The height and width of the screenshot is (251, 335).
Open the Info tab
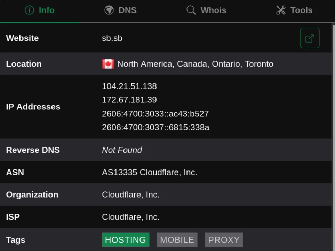(x=40, y=10)
